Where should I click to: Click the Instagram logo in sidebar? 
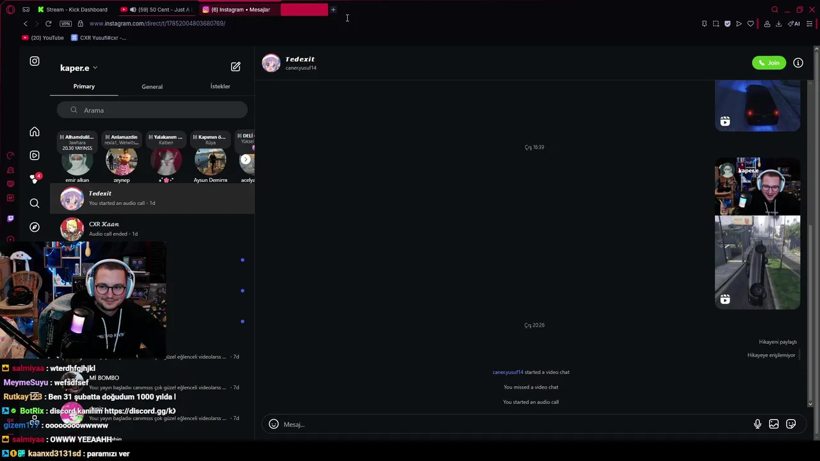(35, 61)
